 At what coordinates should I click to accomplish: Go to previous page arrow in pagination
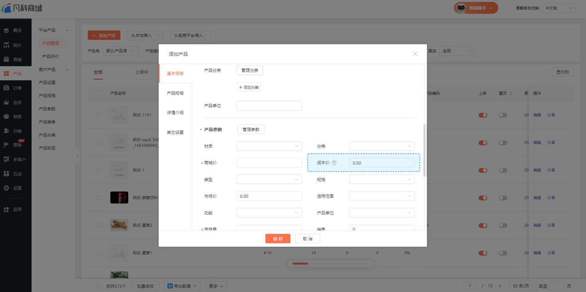pos(456,286)
